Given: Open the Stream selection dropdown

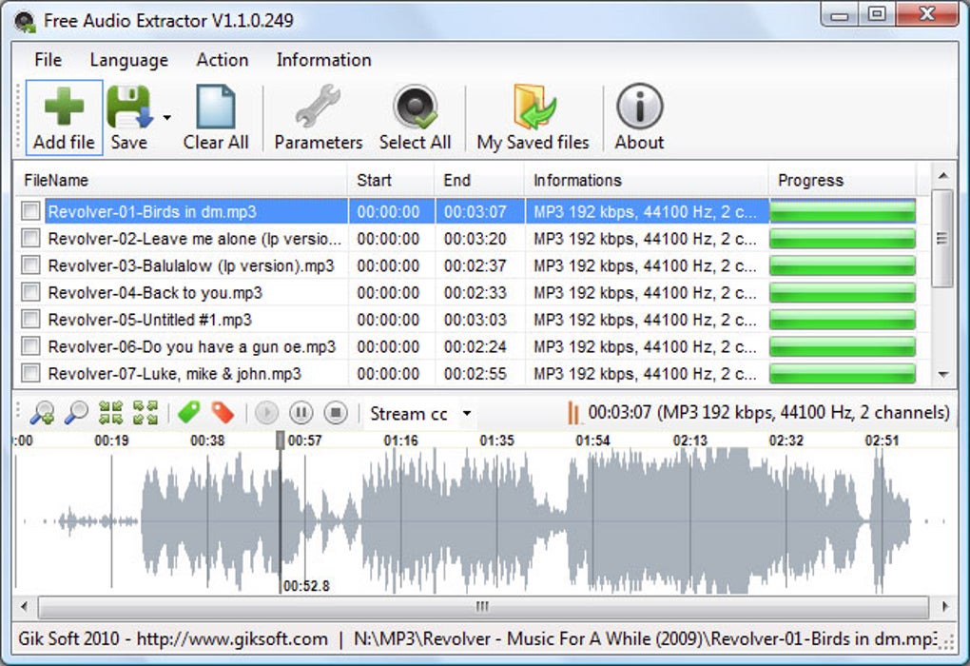Looking at the screenshot, I should (x=465, y=413).
